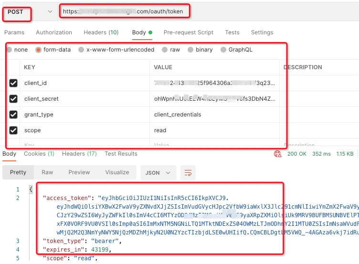This screenshot has height=264, width=359.
Task: Open the Pre-request Script tab
Action: (188, 32)
